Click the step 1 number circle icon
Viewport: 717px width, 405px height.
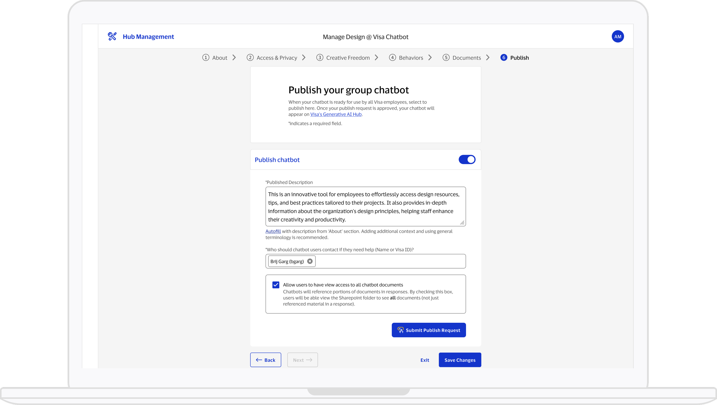(206, 58)
